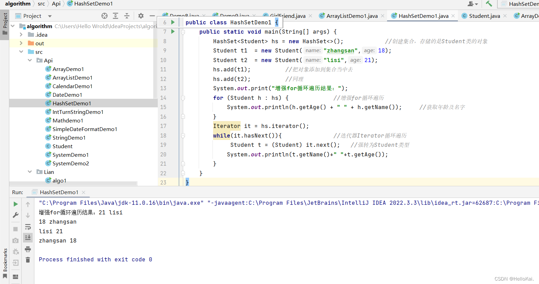
Task: Rerun HashSetDemo1 with the green play icon
Action: (15, 204)
